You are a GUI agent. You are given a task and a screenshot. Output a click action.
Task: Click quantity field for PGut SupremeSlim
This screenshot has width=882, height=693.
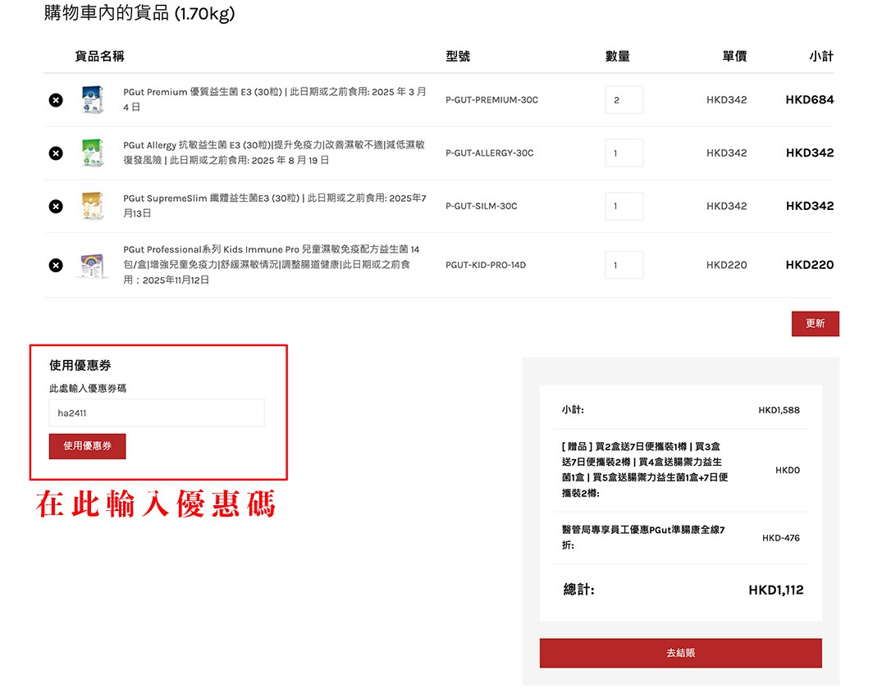[x=624, y=206]
